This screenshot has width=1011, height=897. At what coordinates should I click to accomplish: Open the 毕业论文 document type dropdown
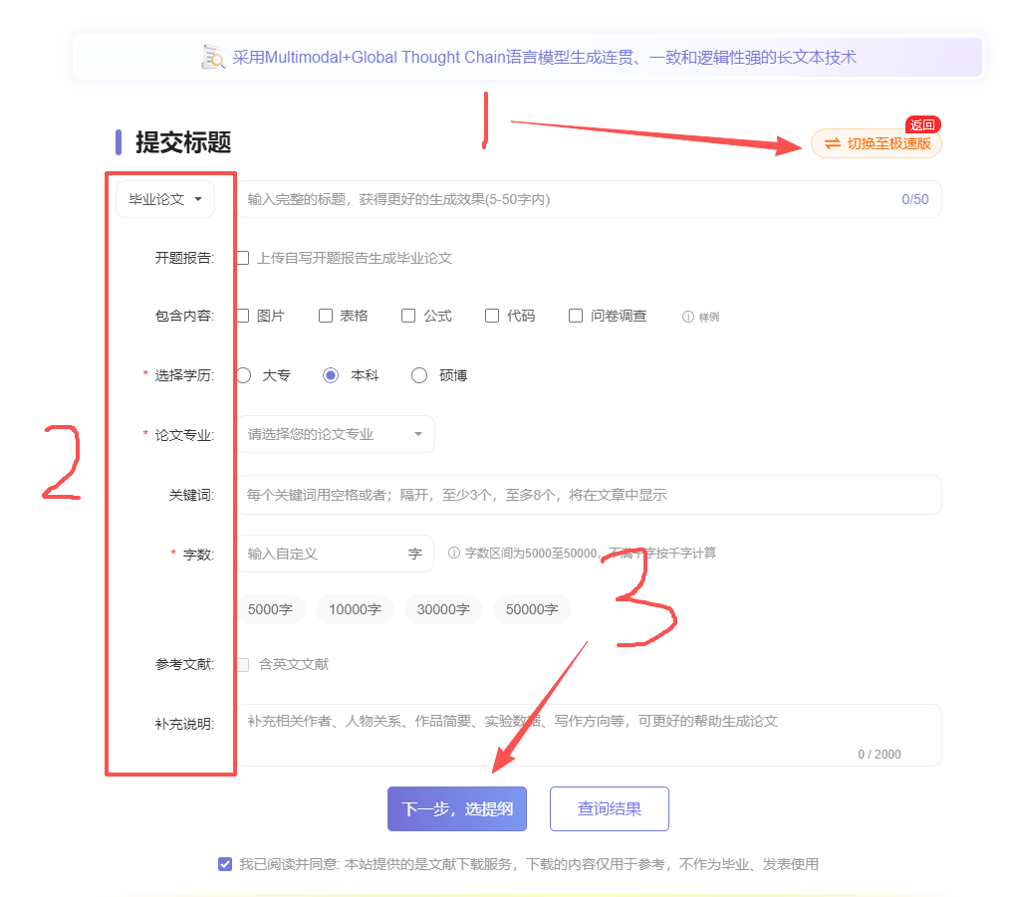click(x=165, y=199)
